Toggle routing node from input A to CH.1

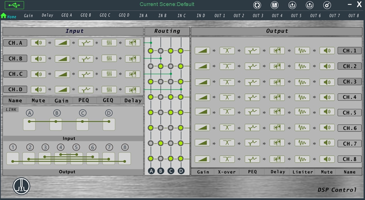pyautogui.click(x=151, y=51)
